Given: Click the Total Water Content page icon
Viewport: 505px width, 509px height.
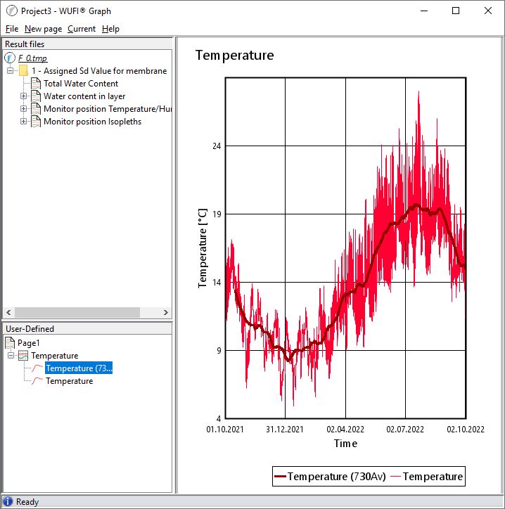Looking at the screenshot, I should click(36, 84).
